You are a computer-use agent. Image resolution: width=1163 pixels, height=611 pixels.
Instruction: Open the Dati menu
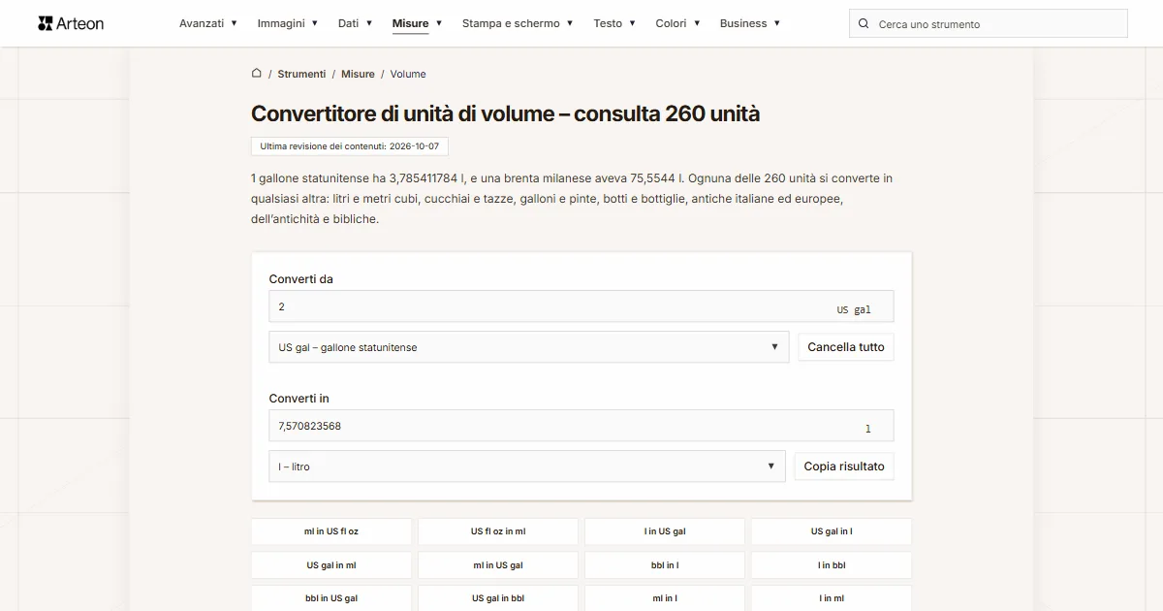[356, 23]
